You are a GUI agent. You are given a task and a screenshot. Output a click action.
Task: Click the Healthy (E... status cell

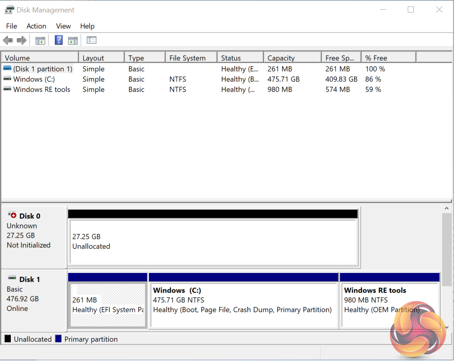pyautogui.click(x=240, y=69)
